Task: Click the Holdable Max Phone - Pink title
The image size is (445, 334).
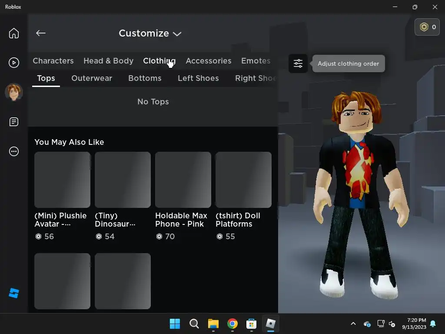Action: click(x=181, y=220)
